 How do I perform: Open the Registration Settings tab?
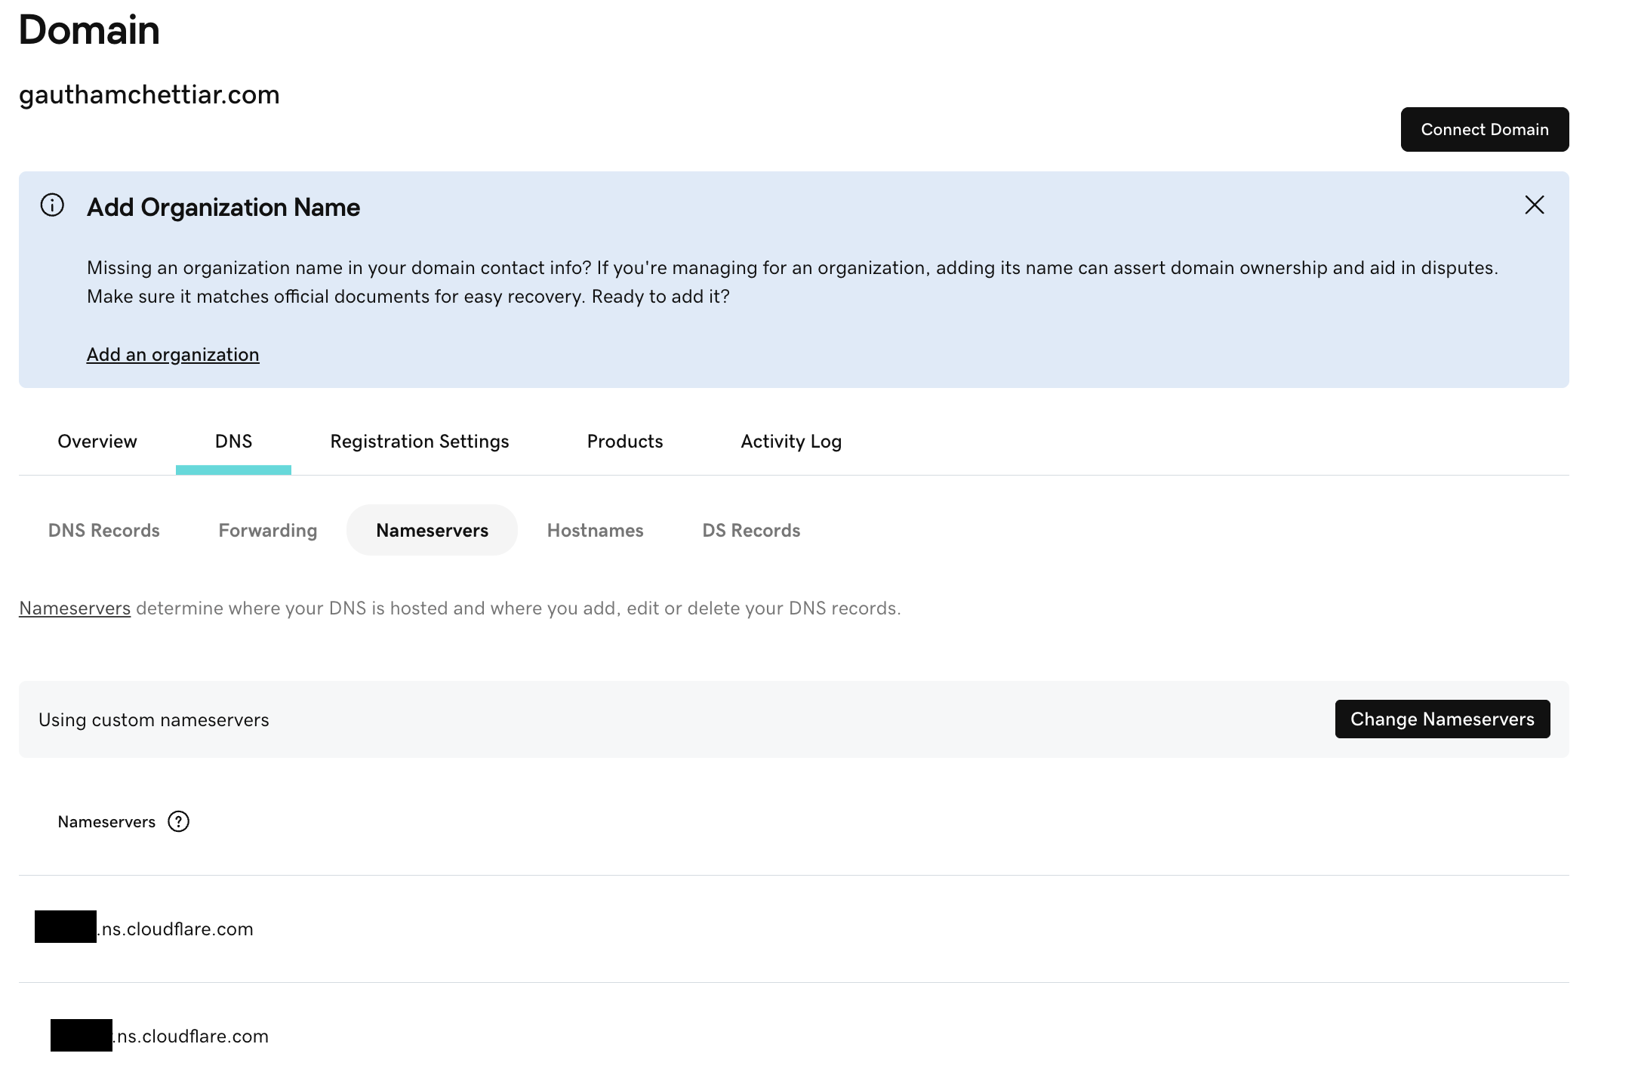tap(419, 441)
